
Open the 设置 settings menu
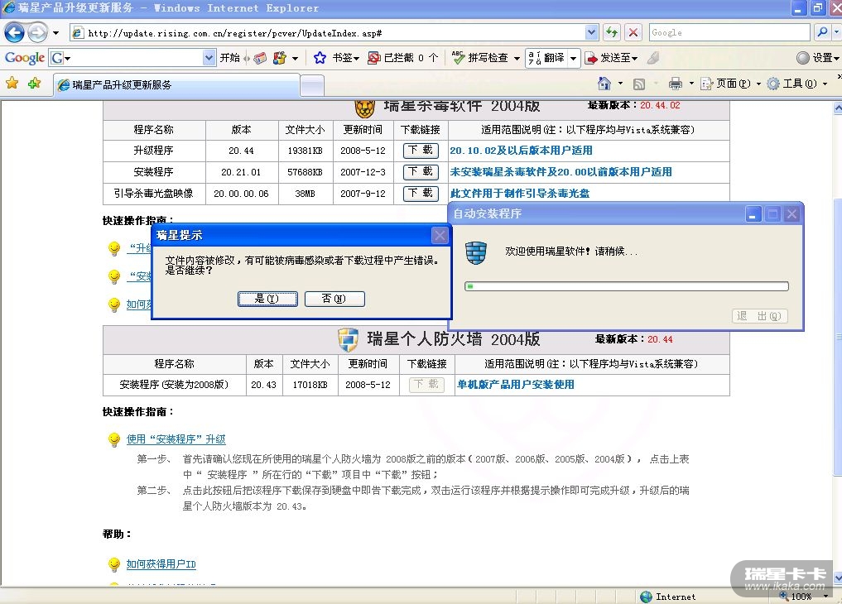click(817, 57)
